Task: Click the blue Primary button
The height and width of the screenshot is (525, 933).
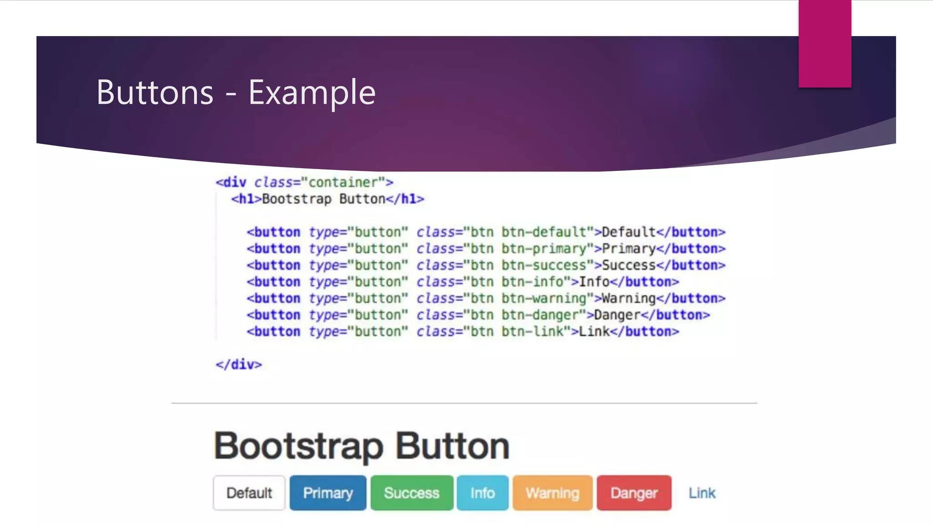Action: pyautogui.click(x=328, y=493)
